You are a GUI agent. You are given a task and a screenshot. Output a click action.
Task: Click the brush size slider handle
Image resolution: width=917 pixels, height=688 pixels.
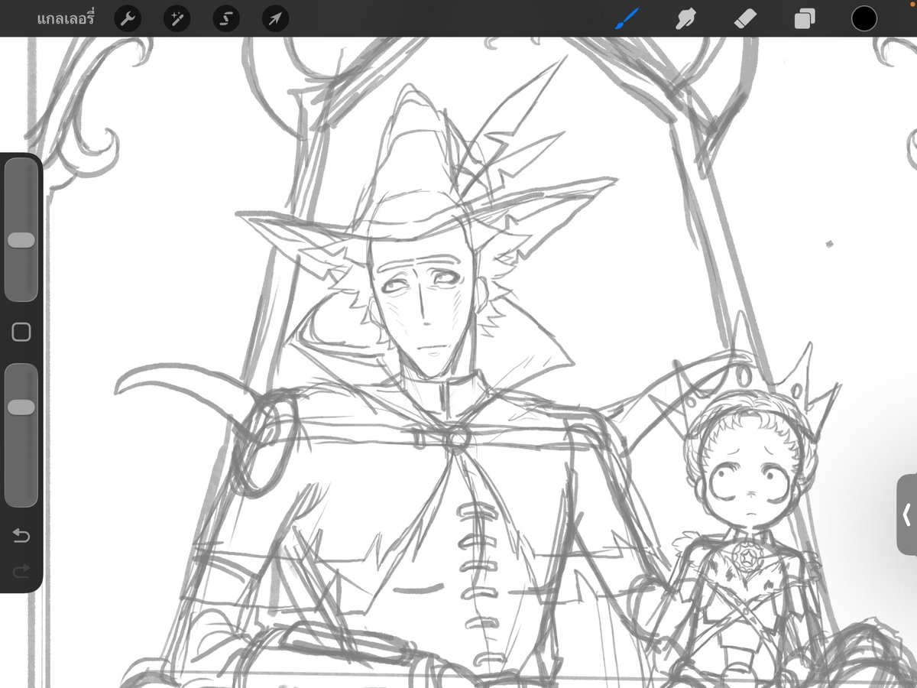[21, 240]
